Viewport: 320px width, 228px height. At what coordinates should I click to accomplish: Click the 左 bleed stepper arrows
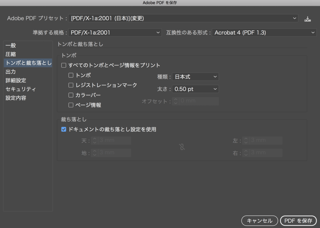point(246,140)
